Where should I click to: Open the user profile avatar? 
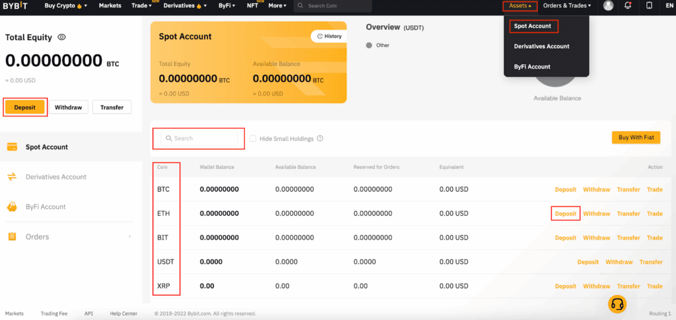tap(608, 6)
